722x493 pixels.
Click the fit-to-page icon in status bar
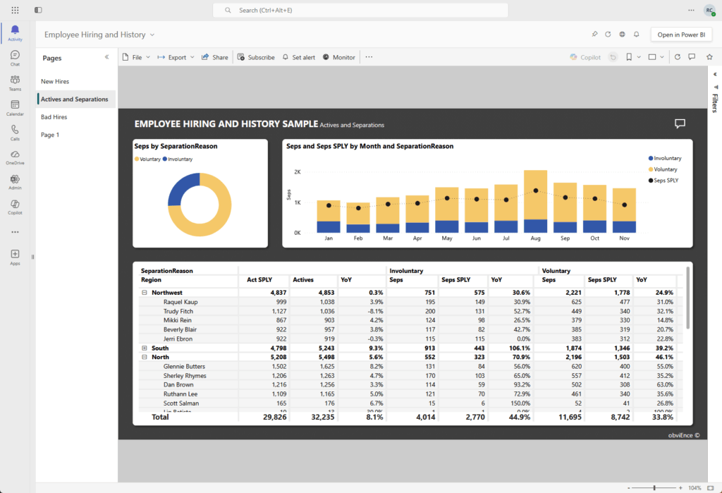click(x=711, y=487)
